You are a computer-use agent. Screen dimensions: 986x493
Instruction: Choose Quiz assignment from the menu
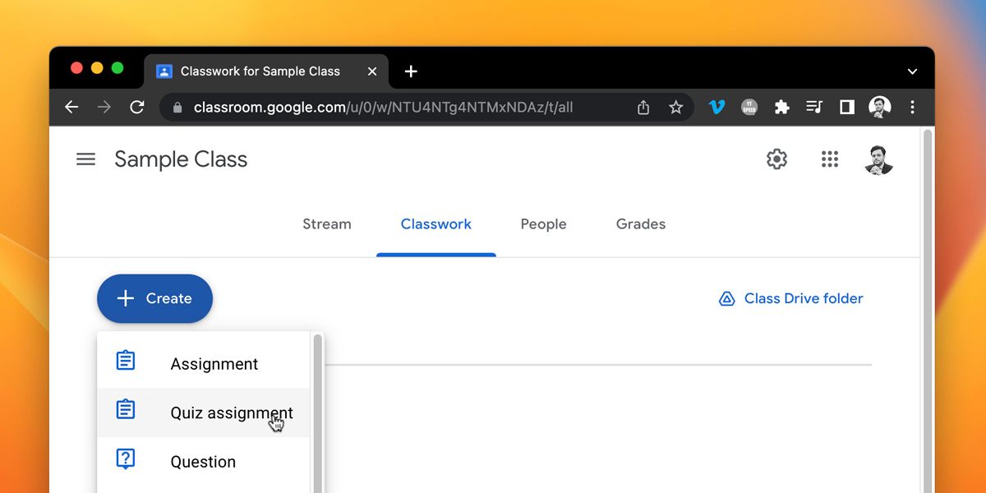[231, 412]
